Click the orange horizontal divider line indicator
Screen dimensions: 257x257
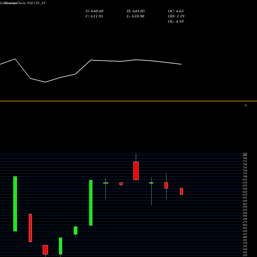pos(128,101)
